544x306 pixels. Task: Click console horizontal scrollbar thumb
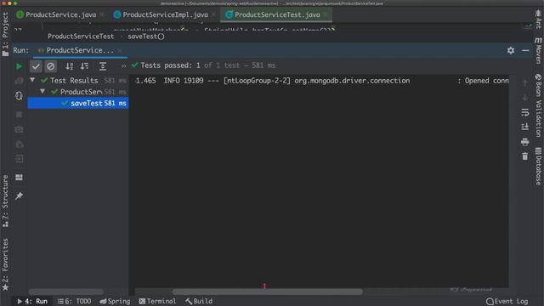(x=267, y=292)
